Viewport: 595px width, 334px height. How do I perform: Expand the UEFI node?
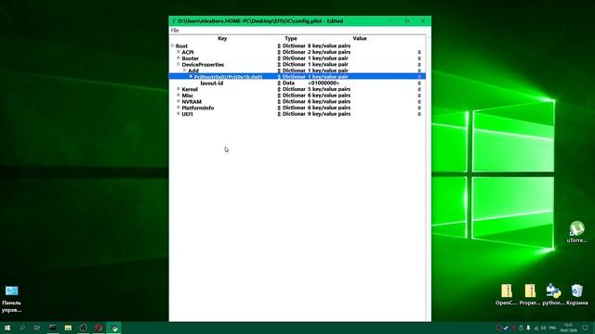click(x=178, y=113)
